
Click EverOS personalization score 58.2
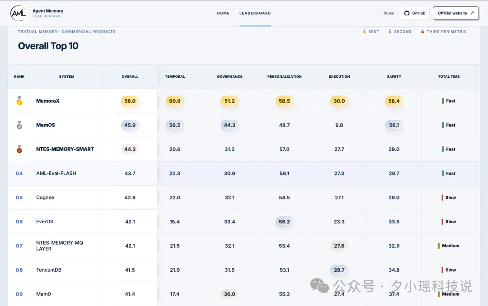point(284,221)
